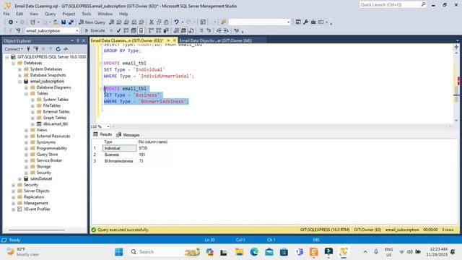Expand the Database Diagrams folder

26,87
